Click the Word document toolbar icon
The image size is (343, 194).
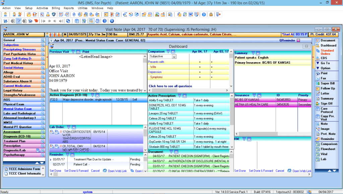click(x=191, y=14)
